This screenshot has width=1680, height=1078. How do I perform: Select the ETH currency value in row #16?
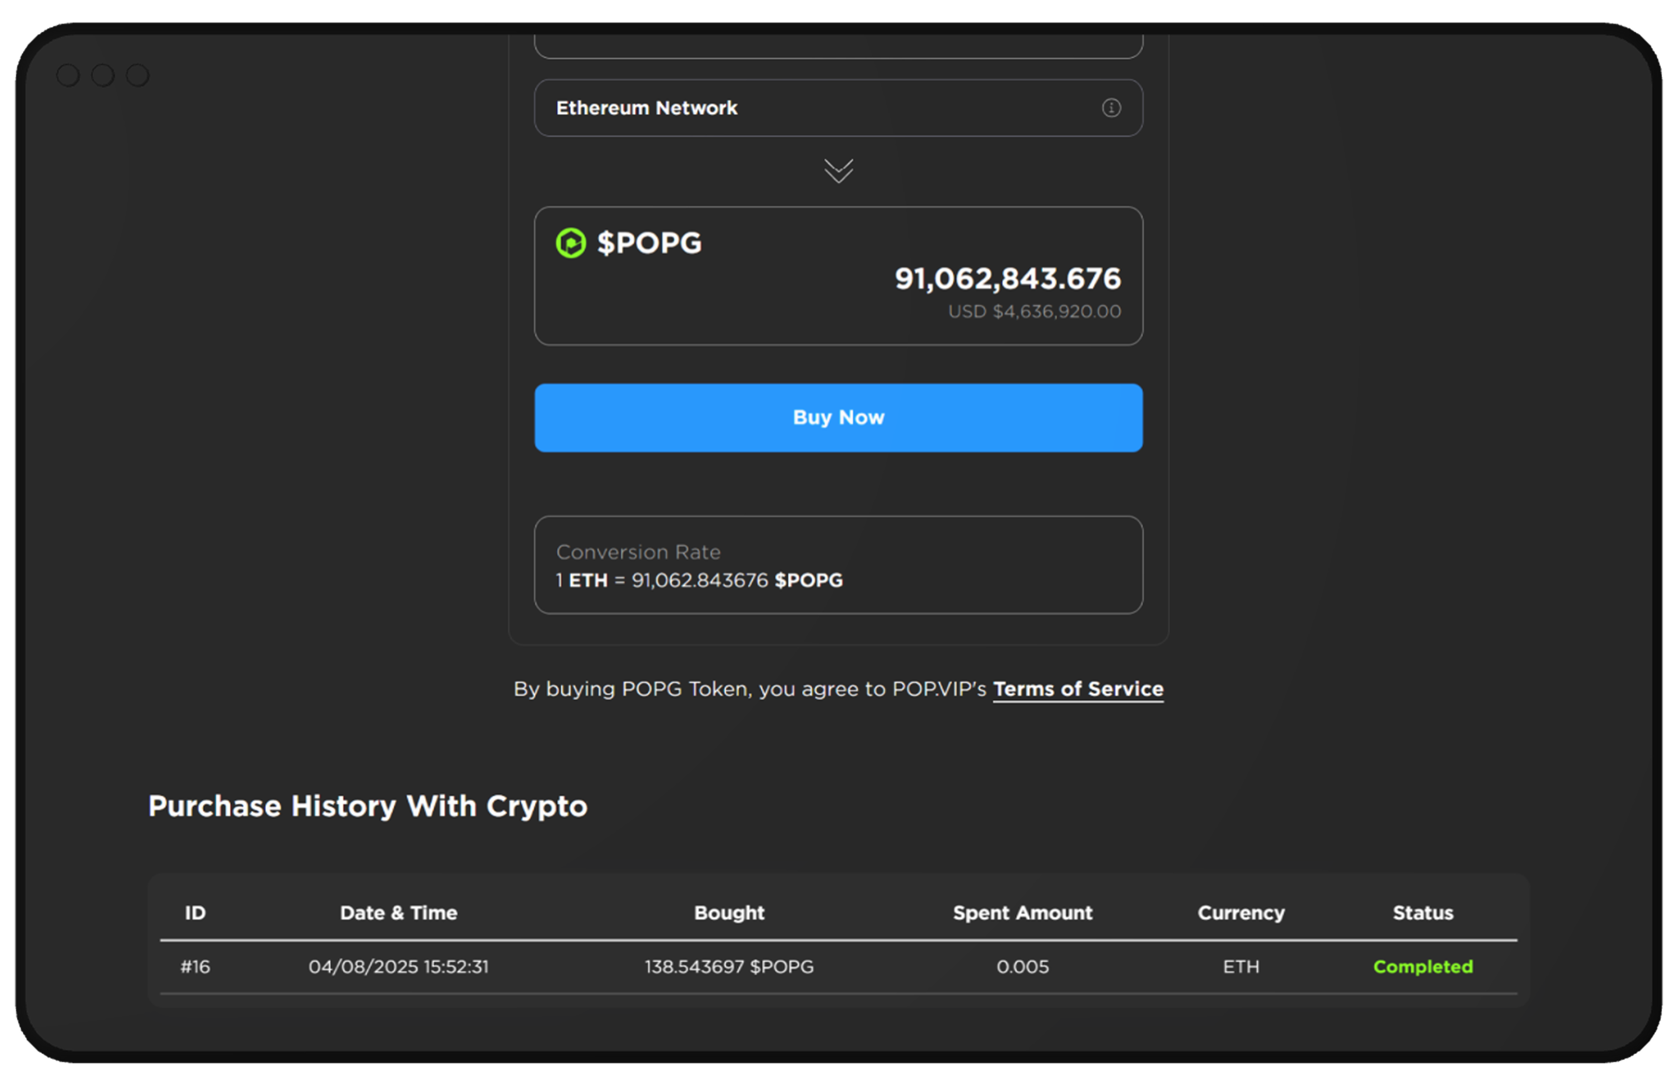point(1241,967)
